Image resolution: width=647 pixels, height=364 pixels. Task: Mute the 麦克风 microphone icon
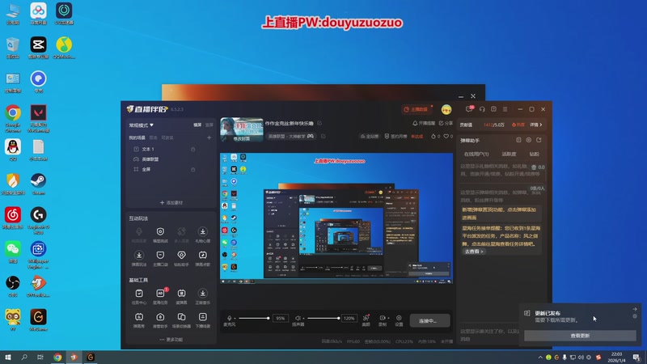coord(230,318)
